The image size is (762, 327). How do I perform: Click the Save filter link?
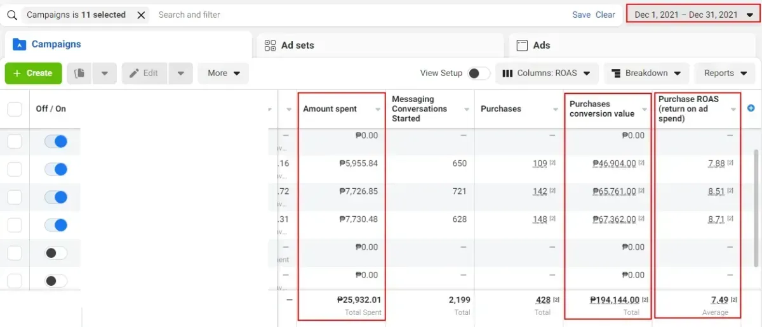click(581, 15)
